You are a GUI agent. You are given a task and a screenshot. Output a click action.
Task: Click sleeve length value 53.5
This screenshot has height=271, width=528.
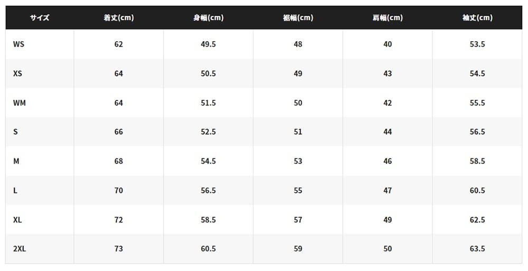[x=477, y=44]
